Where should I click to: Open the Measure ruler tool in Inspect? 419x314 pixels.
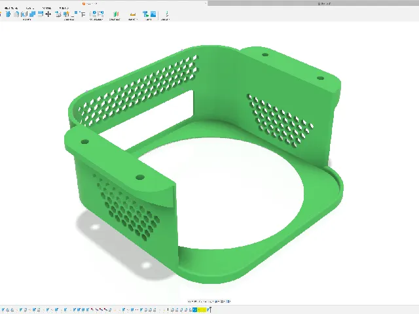tap(132, 14)
